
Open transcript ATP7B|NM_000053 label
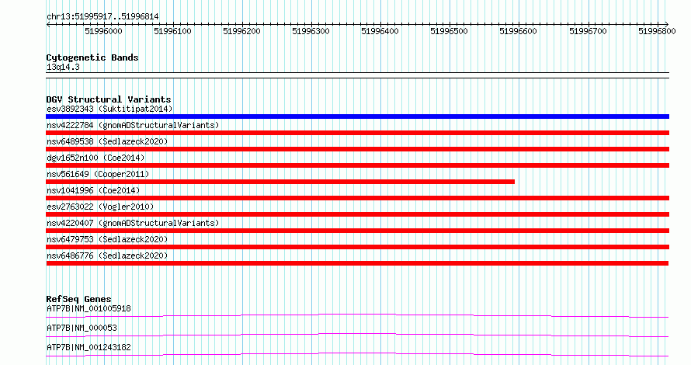click(x=82, y=328)
